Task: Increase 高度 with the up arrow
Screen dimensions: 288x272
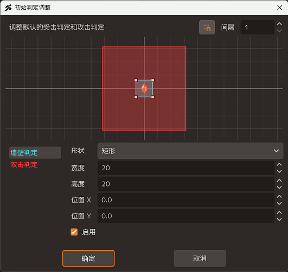Action: [279, 181]
